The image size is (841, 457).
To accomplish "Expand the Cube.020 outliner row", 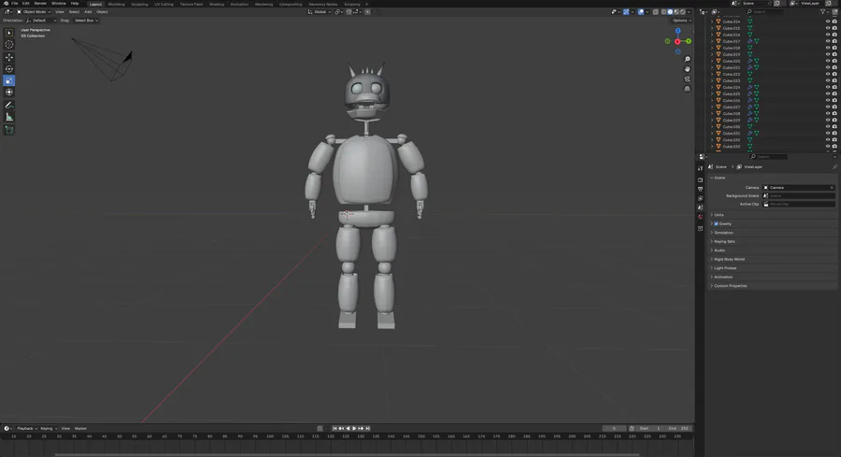I will tap(712, 61).
